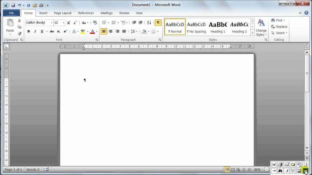312x175 pixels.
Task: Select the Format Painter tool
Action: [19, 33]
